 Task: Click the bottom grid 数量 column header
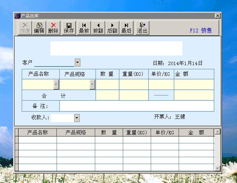(x=109, y=133)
